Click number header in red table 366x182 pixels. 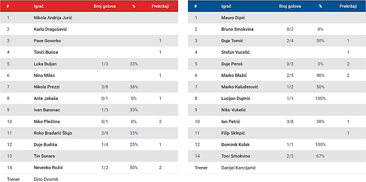point(8,6)
